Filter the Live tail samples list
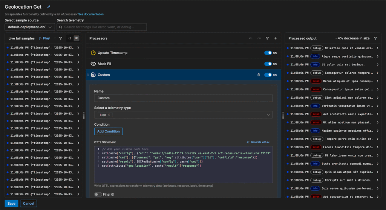Screen dimensions: 386x210 [61, 38]
